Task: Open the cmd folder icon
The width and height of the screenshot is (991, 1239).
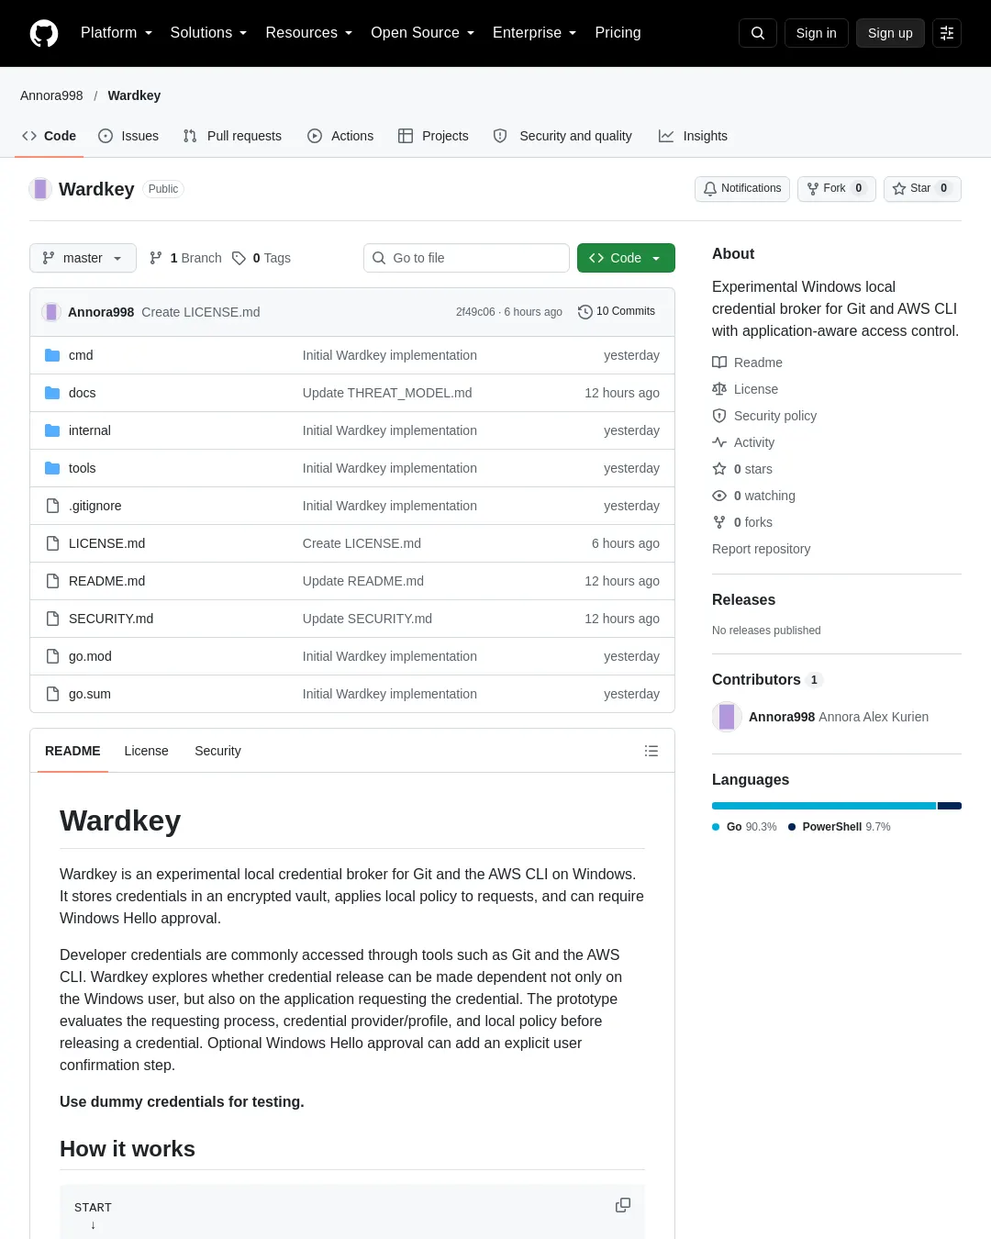Action: tap(53, 355)
